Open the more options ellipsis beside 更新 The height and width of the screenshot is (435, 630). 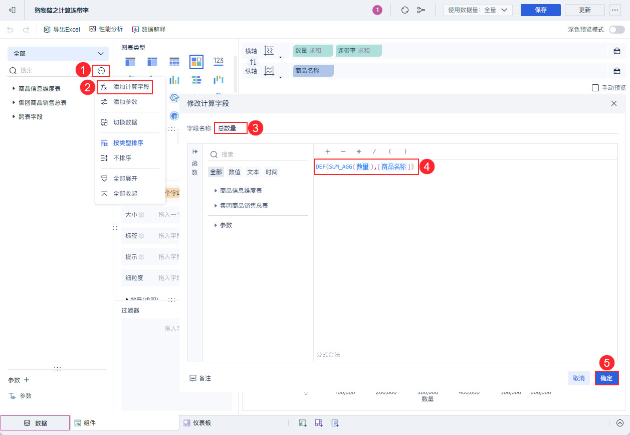click(614, 10)
